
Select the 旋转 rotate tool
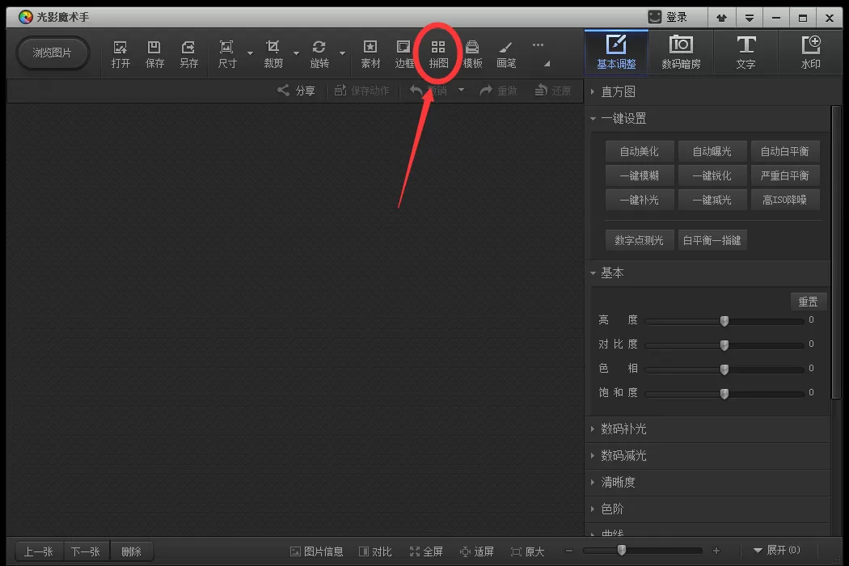pos(319,54)
